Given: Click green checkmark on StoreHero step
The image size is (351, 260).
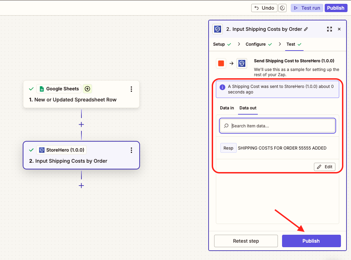Looking at the screenshot, I should click(x=31, y=150).
